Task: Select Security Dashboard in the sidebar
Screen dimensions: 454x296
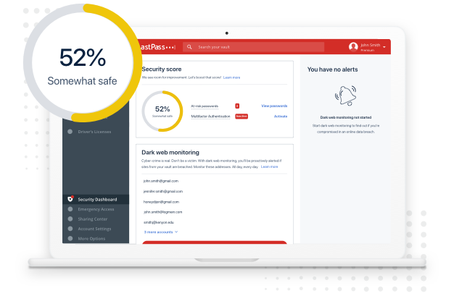Action: (x=97, y=199)
